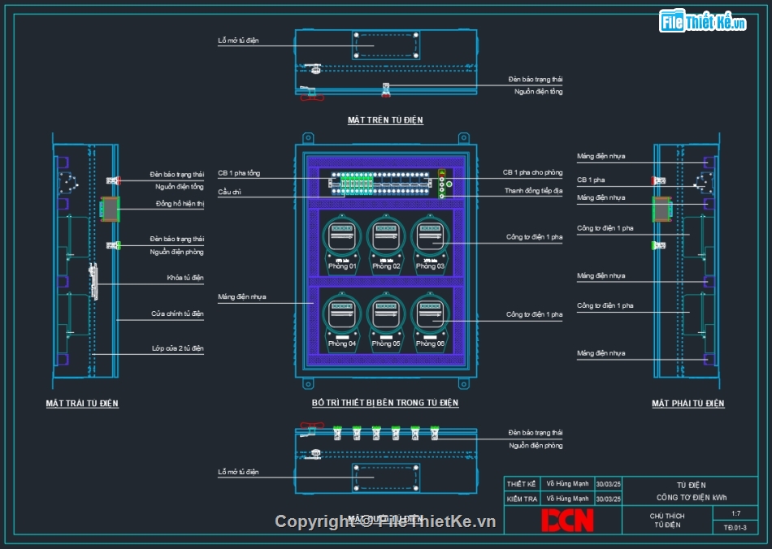Select the "Phòng 05" meter label

click(x=386, y=344)
